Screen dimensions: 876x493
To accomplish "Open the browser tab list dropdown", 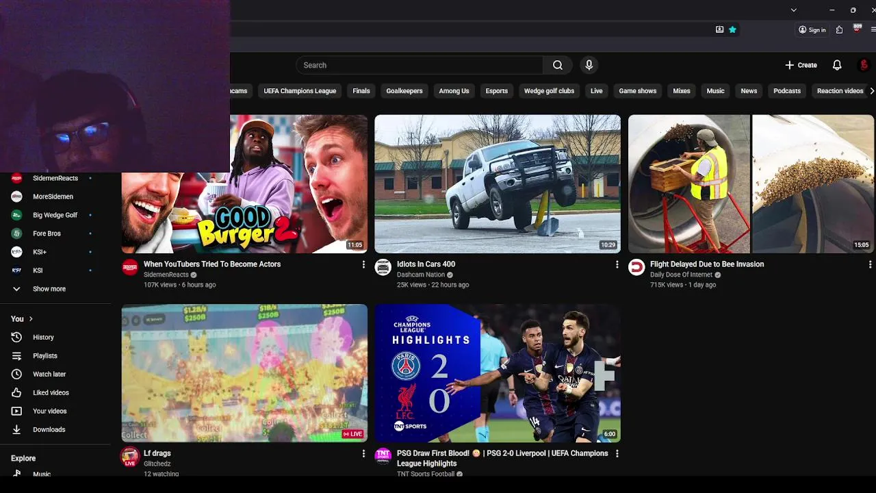I will coord(793,10).
